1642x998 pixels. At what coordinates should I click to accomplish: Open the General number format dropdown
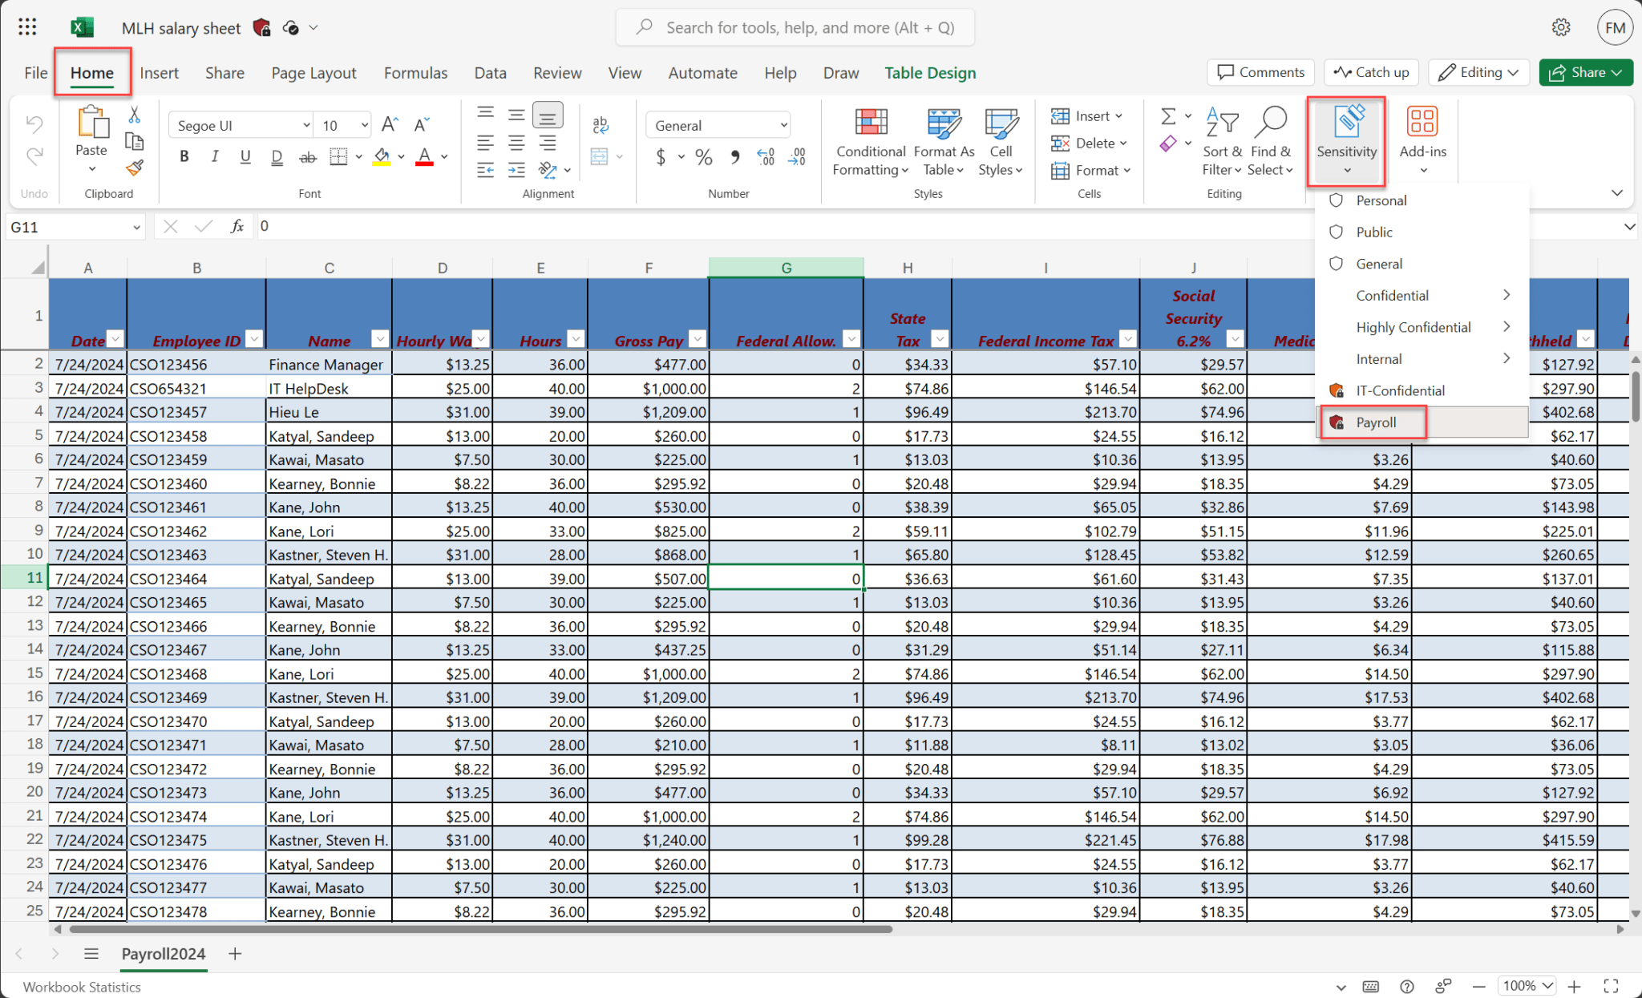tap(718, 125)
